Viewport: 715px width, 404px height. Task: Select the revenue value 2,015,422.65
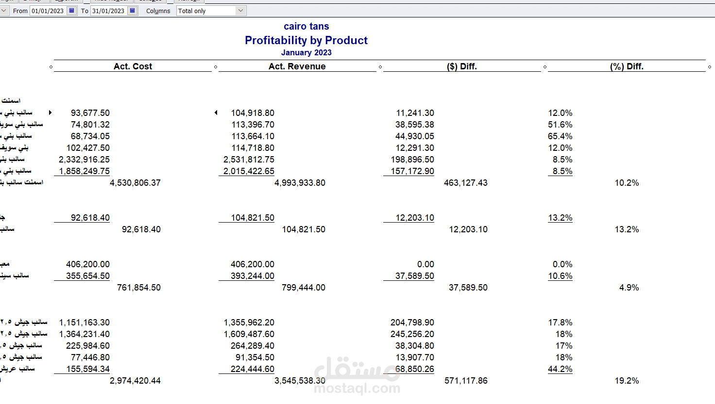(249, 171)
